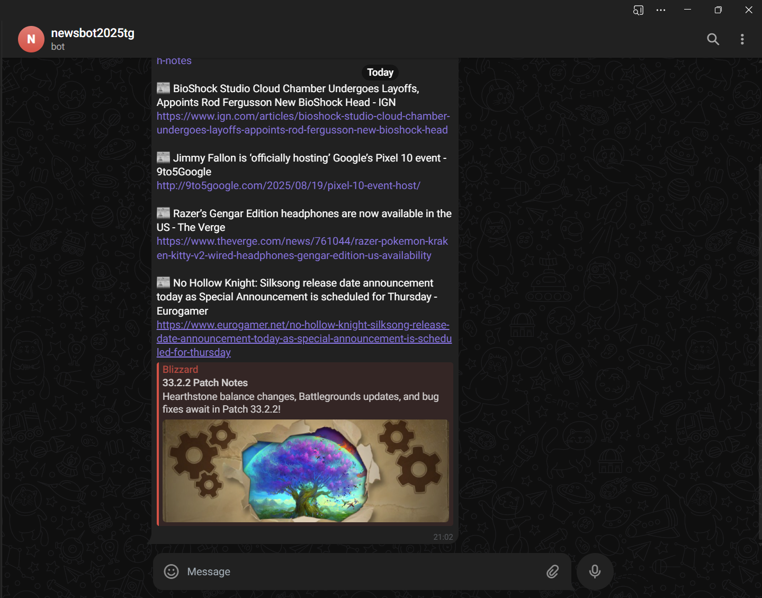The image size is (762, 598).
Task: Click the newsbot2025tg chat title
Action: [93, 33]
